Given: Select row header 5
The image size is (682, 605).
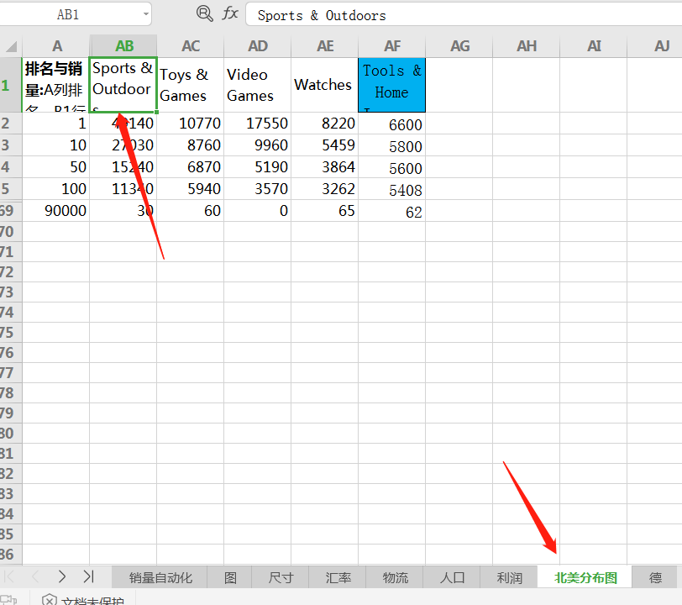Looking at the screenshot, I should [10, 189].
